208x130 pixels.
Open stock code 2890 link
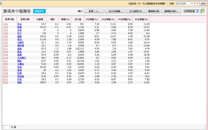tap(5, 64)
